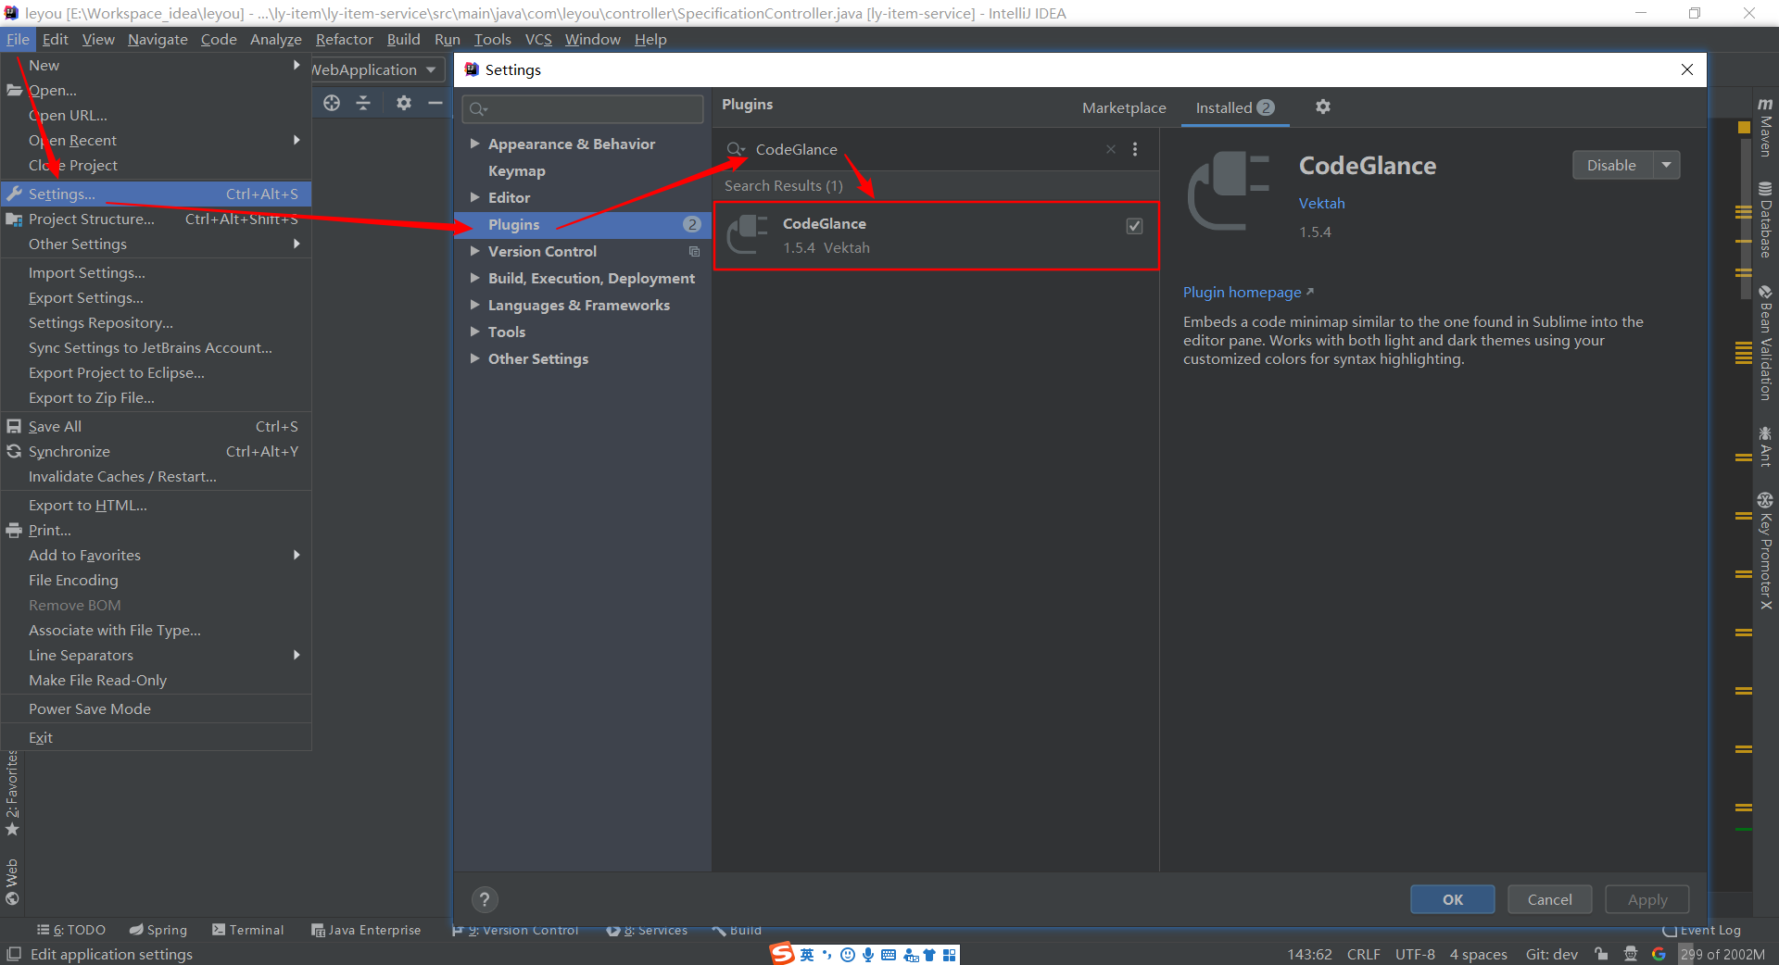
Task: Open the Refactor menu
Action: [x=344, y=39]
